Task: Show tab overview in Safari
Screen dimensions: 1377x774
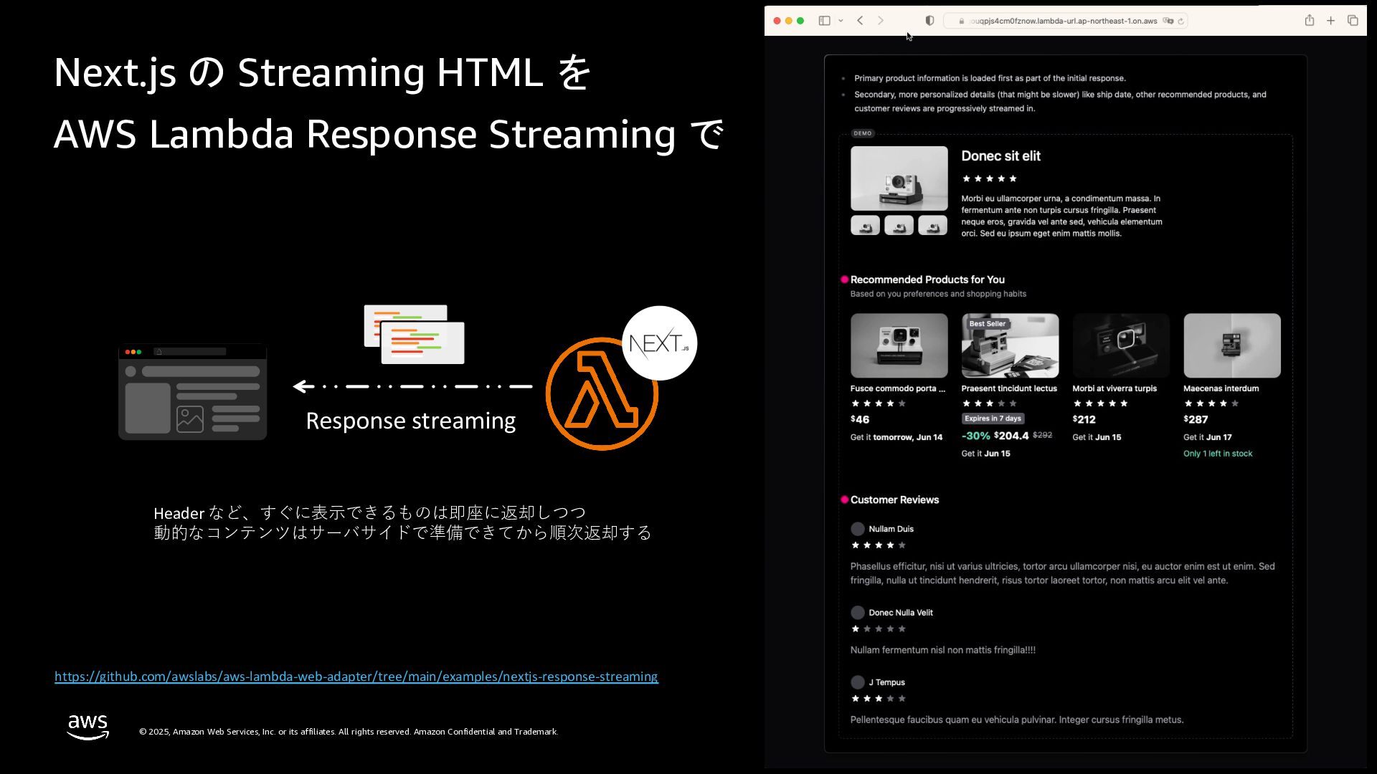Action: click(1353, 21)
